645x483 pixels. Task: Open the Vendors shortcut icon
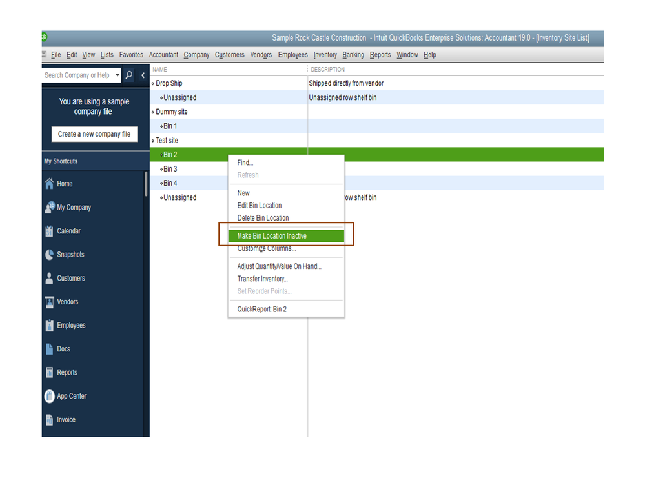pyautogui.click(x=49, y=302)
